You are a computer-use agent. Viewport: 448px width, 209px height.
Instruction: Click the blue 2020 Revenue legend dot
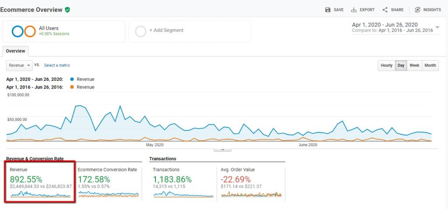[72, 79]
